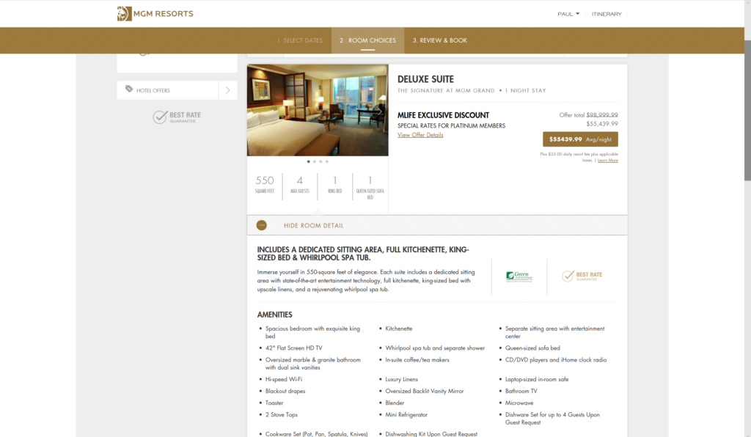Viewport: 751px width, 437px height.
Task: Click the MGM Resorts lion logo
Action: click(124, 13)
